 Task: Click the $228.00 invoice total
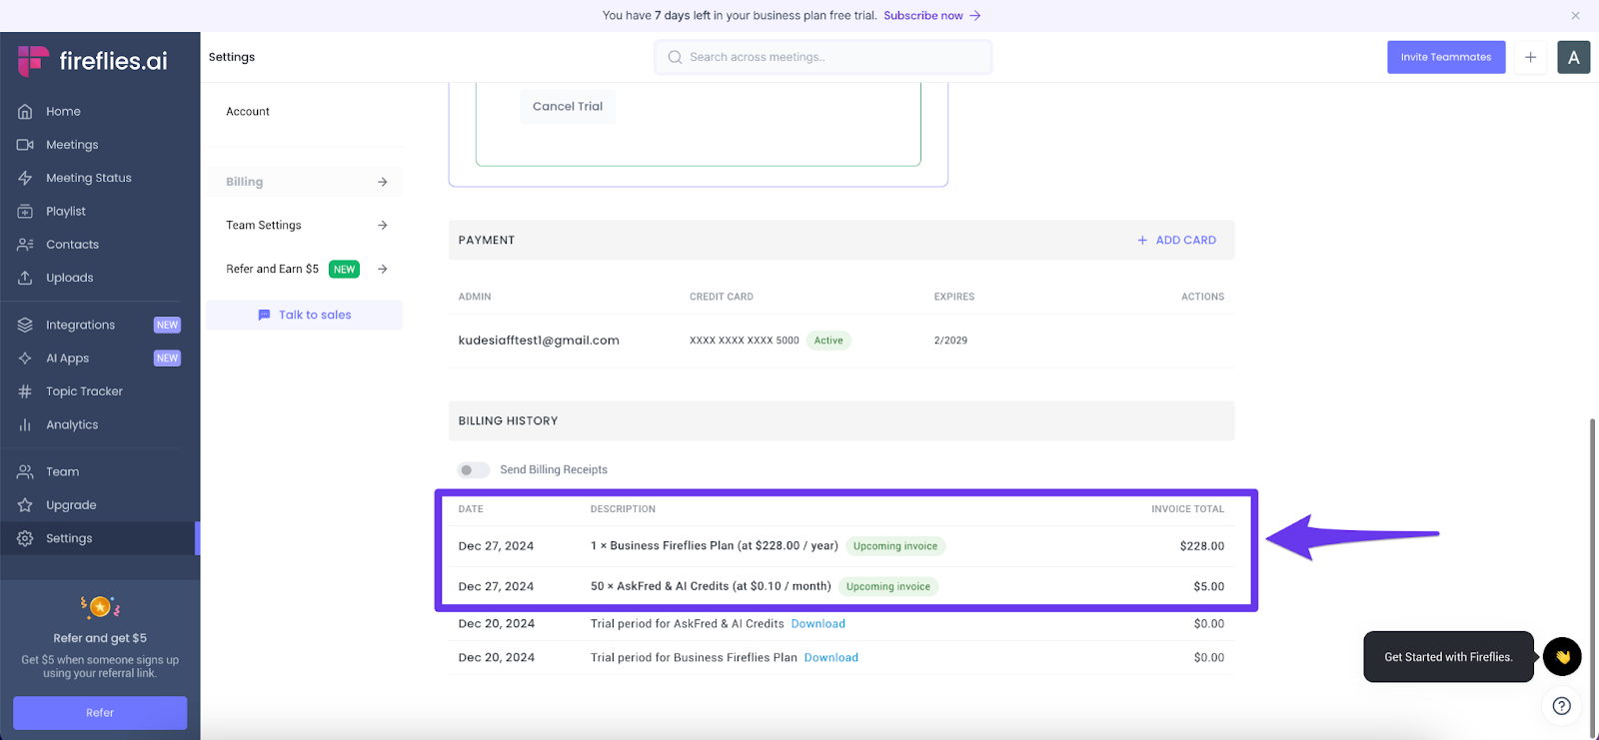pos(1202,546)
